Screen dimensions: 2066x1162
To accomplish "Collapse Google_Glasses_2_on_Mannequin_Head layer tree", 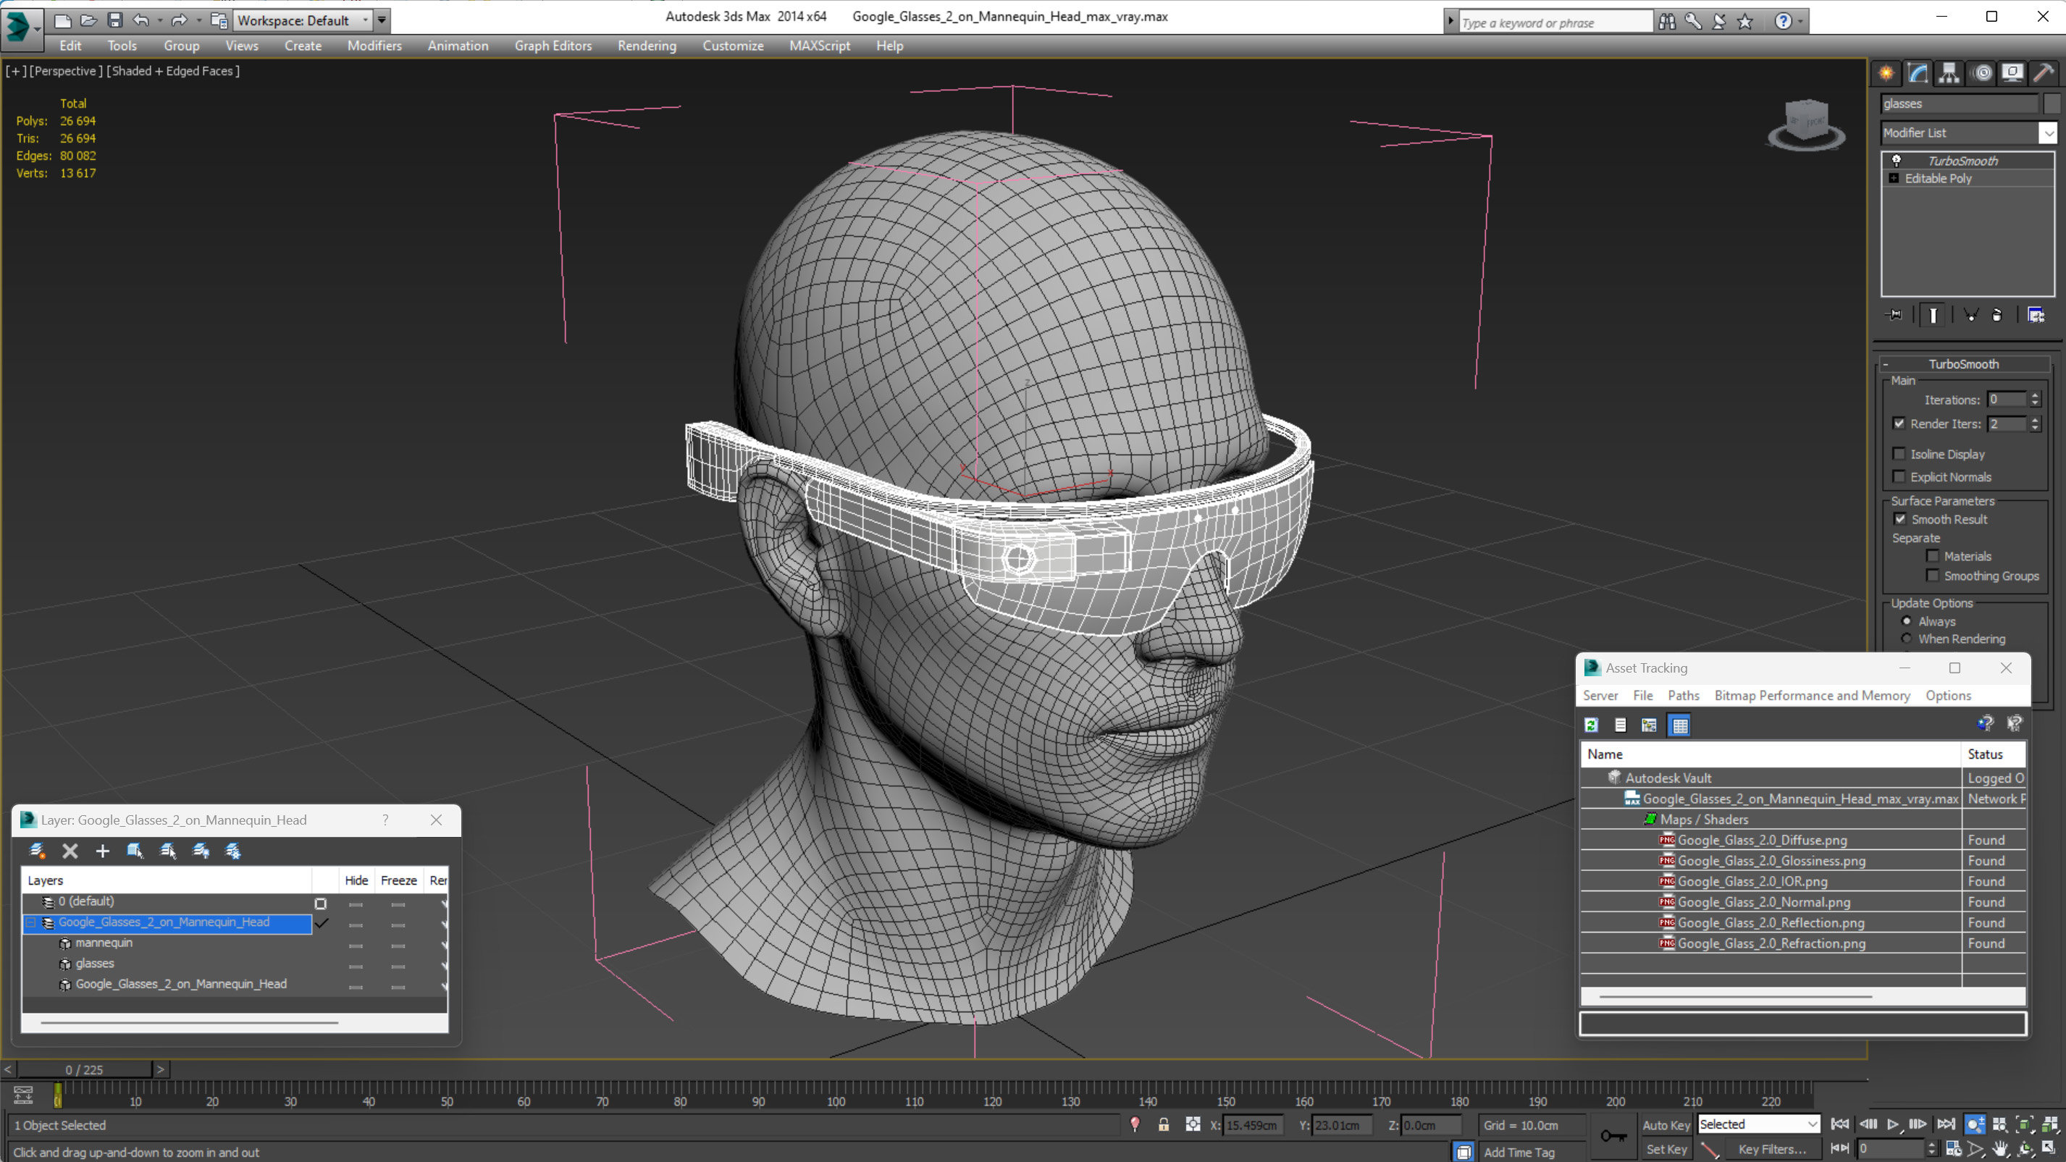I will pyautogui.click(x=31, y=922).
